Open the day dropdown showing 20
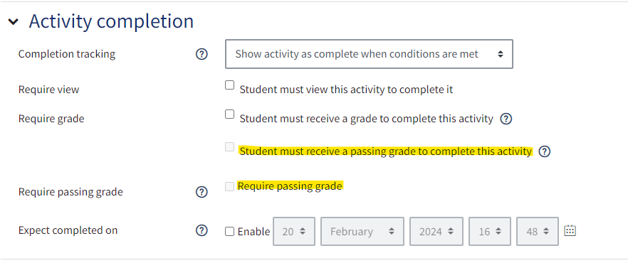628x263 pixels. point(294,232)
